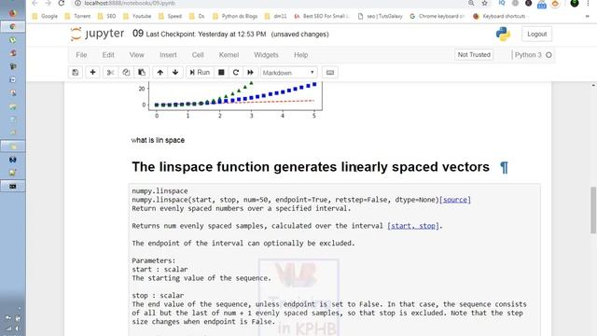Bookmark this page with the star icon
The image size is (597, 336).
pyautogui.click(x=484, y=3)
